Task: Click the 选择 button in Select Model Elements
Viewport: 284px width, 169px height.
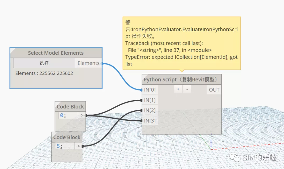Action: (x=44, y=63)
